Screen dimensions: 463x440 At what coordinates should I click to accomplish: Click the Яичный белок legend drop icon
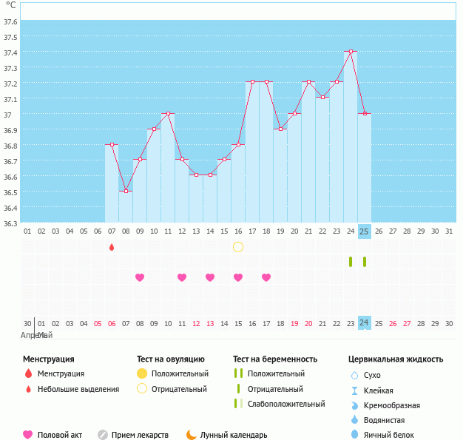point(355,435)
